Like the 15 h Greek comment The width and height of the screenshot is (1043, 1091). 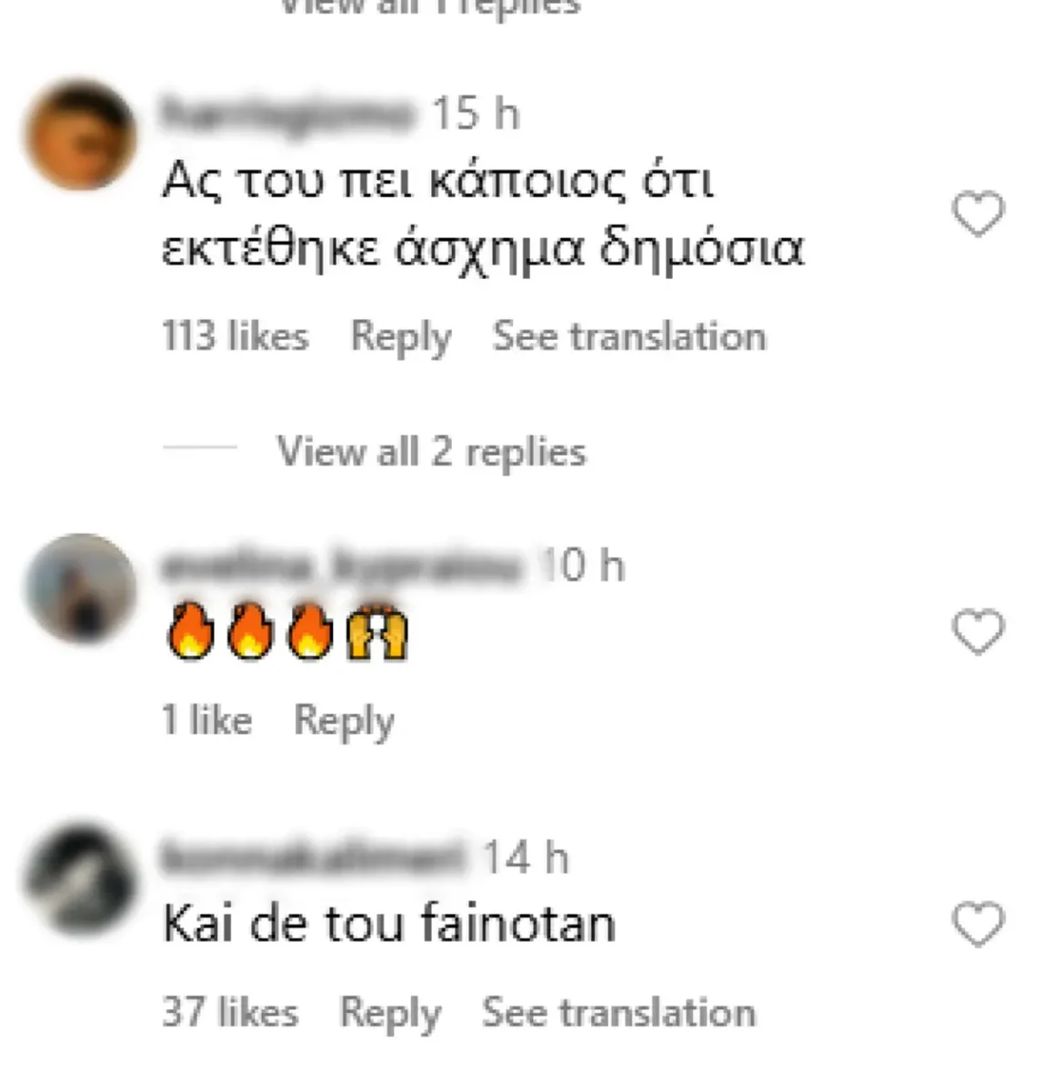[978, 215]
